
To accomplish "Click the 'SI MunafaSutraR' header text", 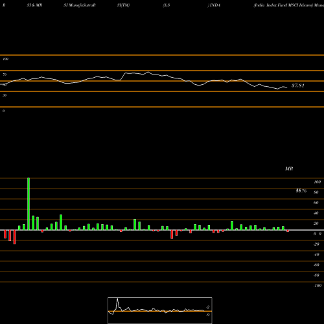I will point(80,5).
